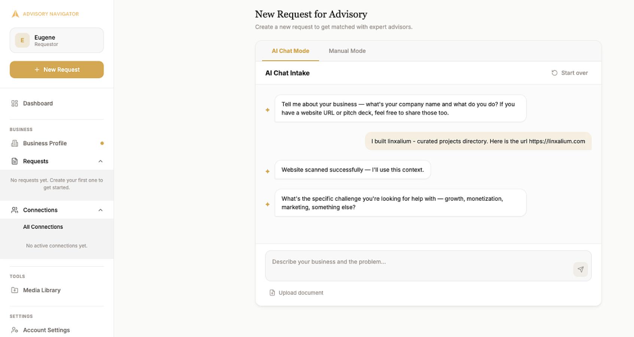The width and height of the screenshot is (634, 337).
Task: Click the 'TOOLS' section label
Action: [17, 276]
